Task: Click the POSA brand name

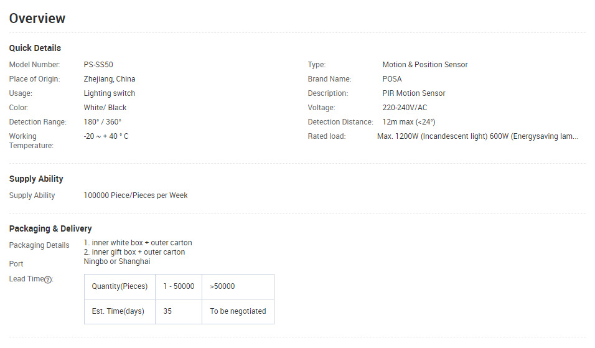Action: point(392,79)
